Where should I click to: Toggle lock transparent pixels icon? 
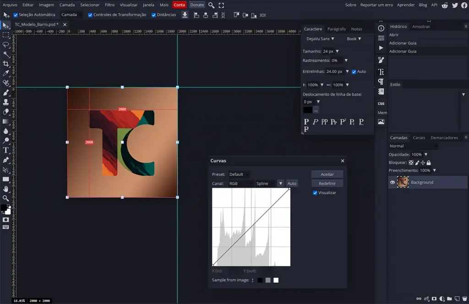coord(411,163)
